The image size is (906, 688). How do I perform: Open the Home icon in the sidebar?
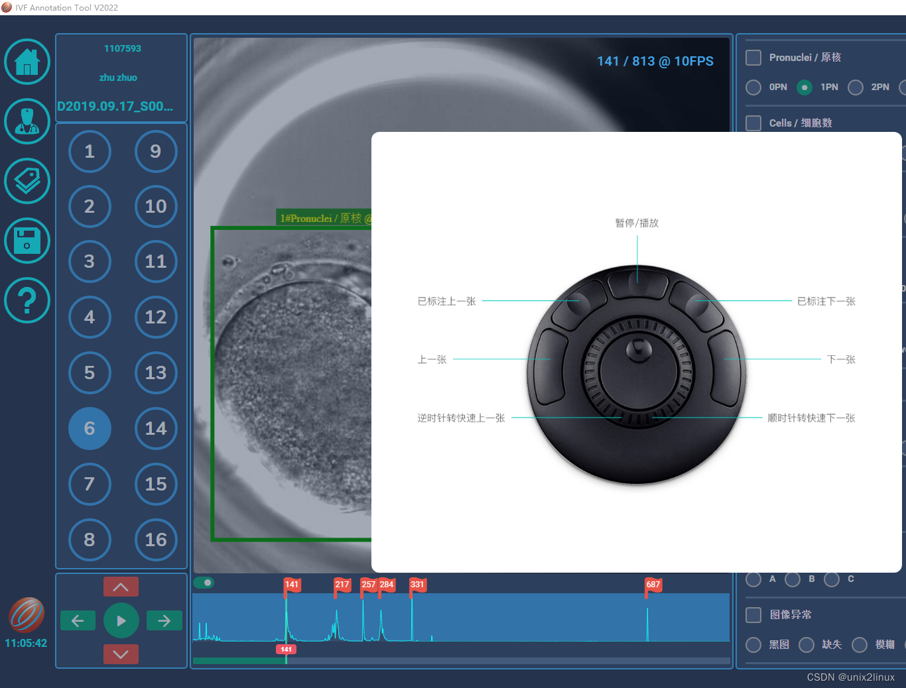point(27,62)
